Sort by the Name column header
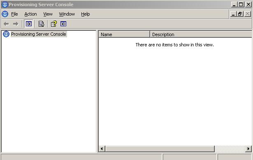 [124, 34]
